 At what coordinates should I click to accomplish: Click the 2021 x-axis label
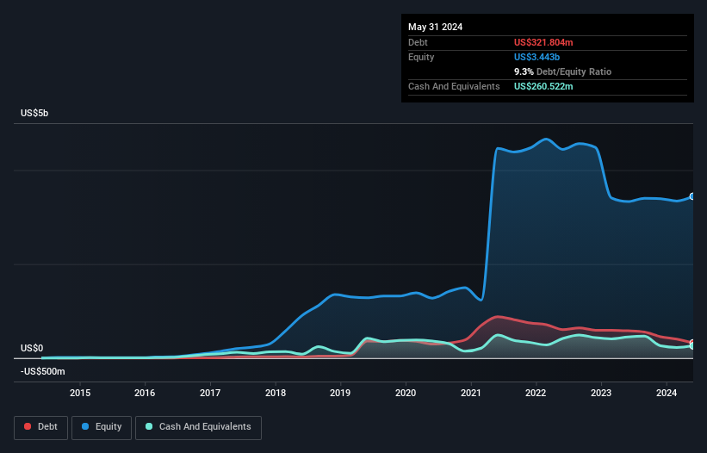(471, 393)
